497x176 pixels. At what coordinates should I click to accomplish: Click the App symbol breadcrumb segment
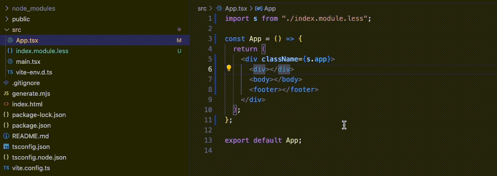270,9
